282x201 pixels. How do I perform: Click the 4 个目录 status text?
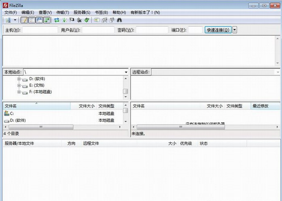(11, 134)
